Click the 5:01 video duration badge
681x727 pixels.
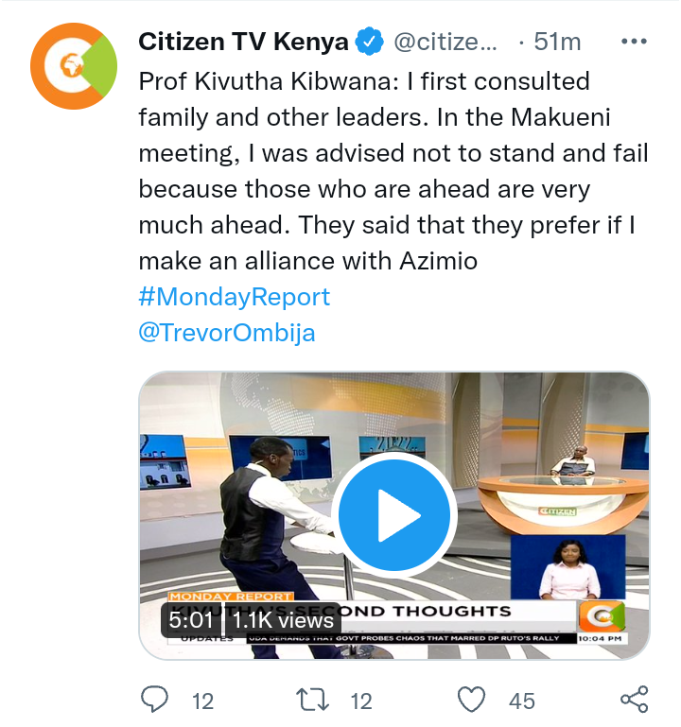191,620
